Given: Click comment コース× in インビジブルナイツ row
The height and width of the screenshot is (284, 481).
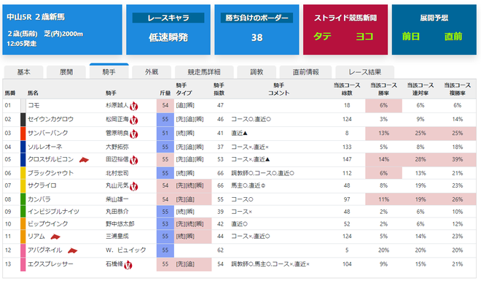Looking at the screenshot, I should tap(242, 212).
